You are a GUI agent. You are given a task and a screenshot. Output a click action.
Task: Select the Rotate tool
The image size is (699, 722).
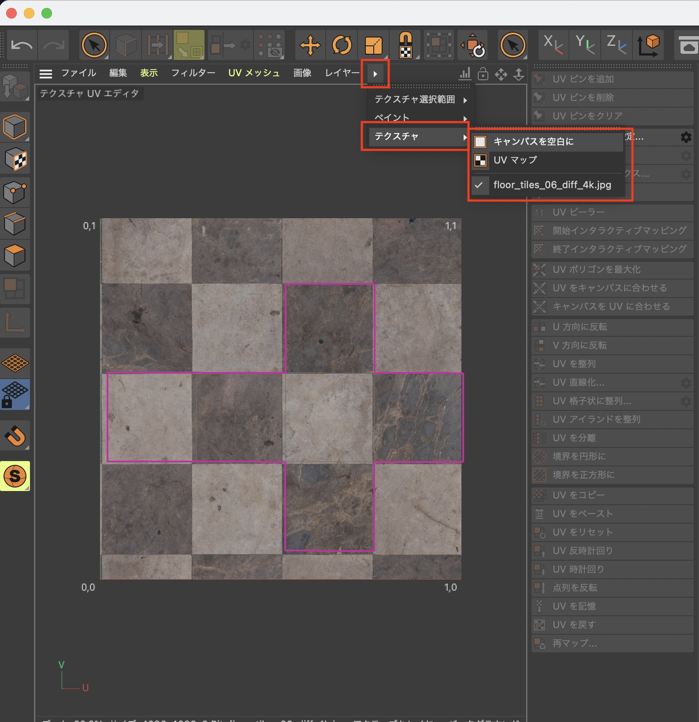pos(342,45)
